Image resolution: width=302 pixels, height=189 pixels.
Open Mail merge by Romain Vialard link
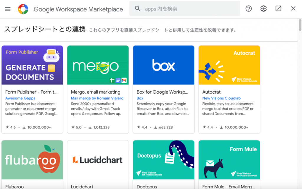[97, 98]
